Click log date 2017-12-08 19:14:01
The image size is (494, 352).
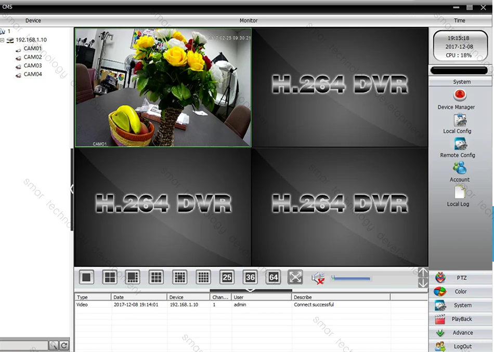click(136, 305)
